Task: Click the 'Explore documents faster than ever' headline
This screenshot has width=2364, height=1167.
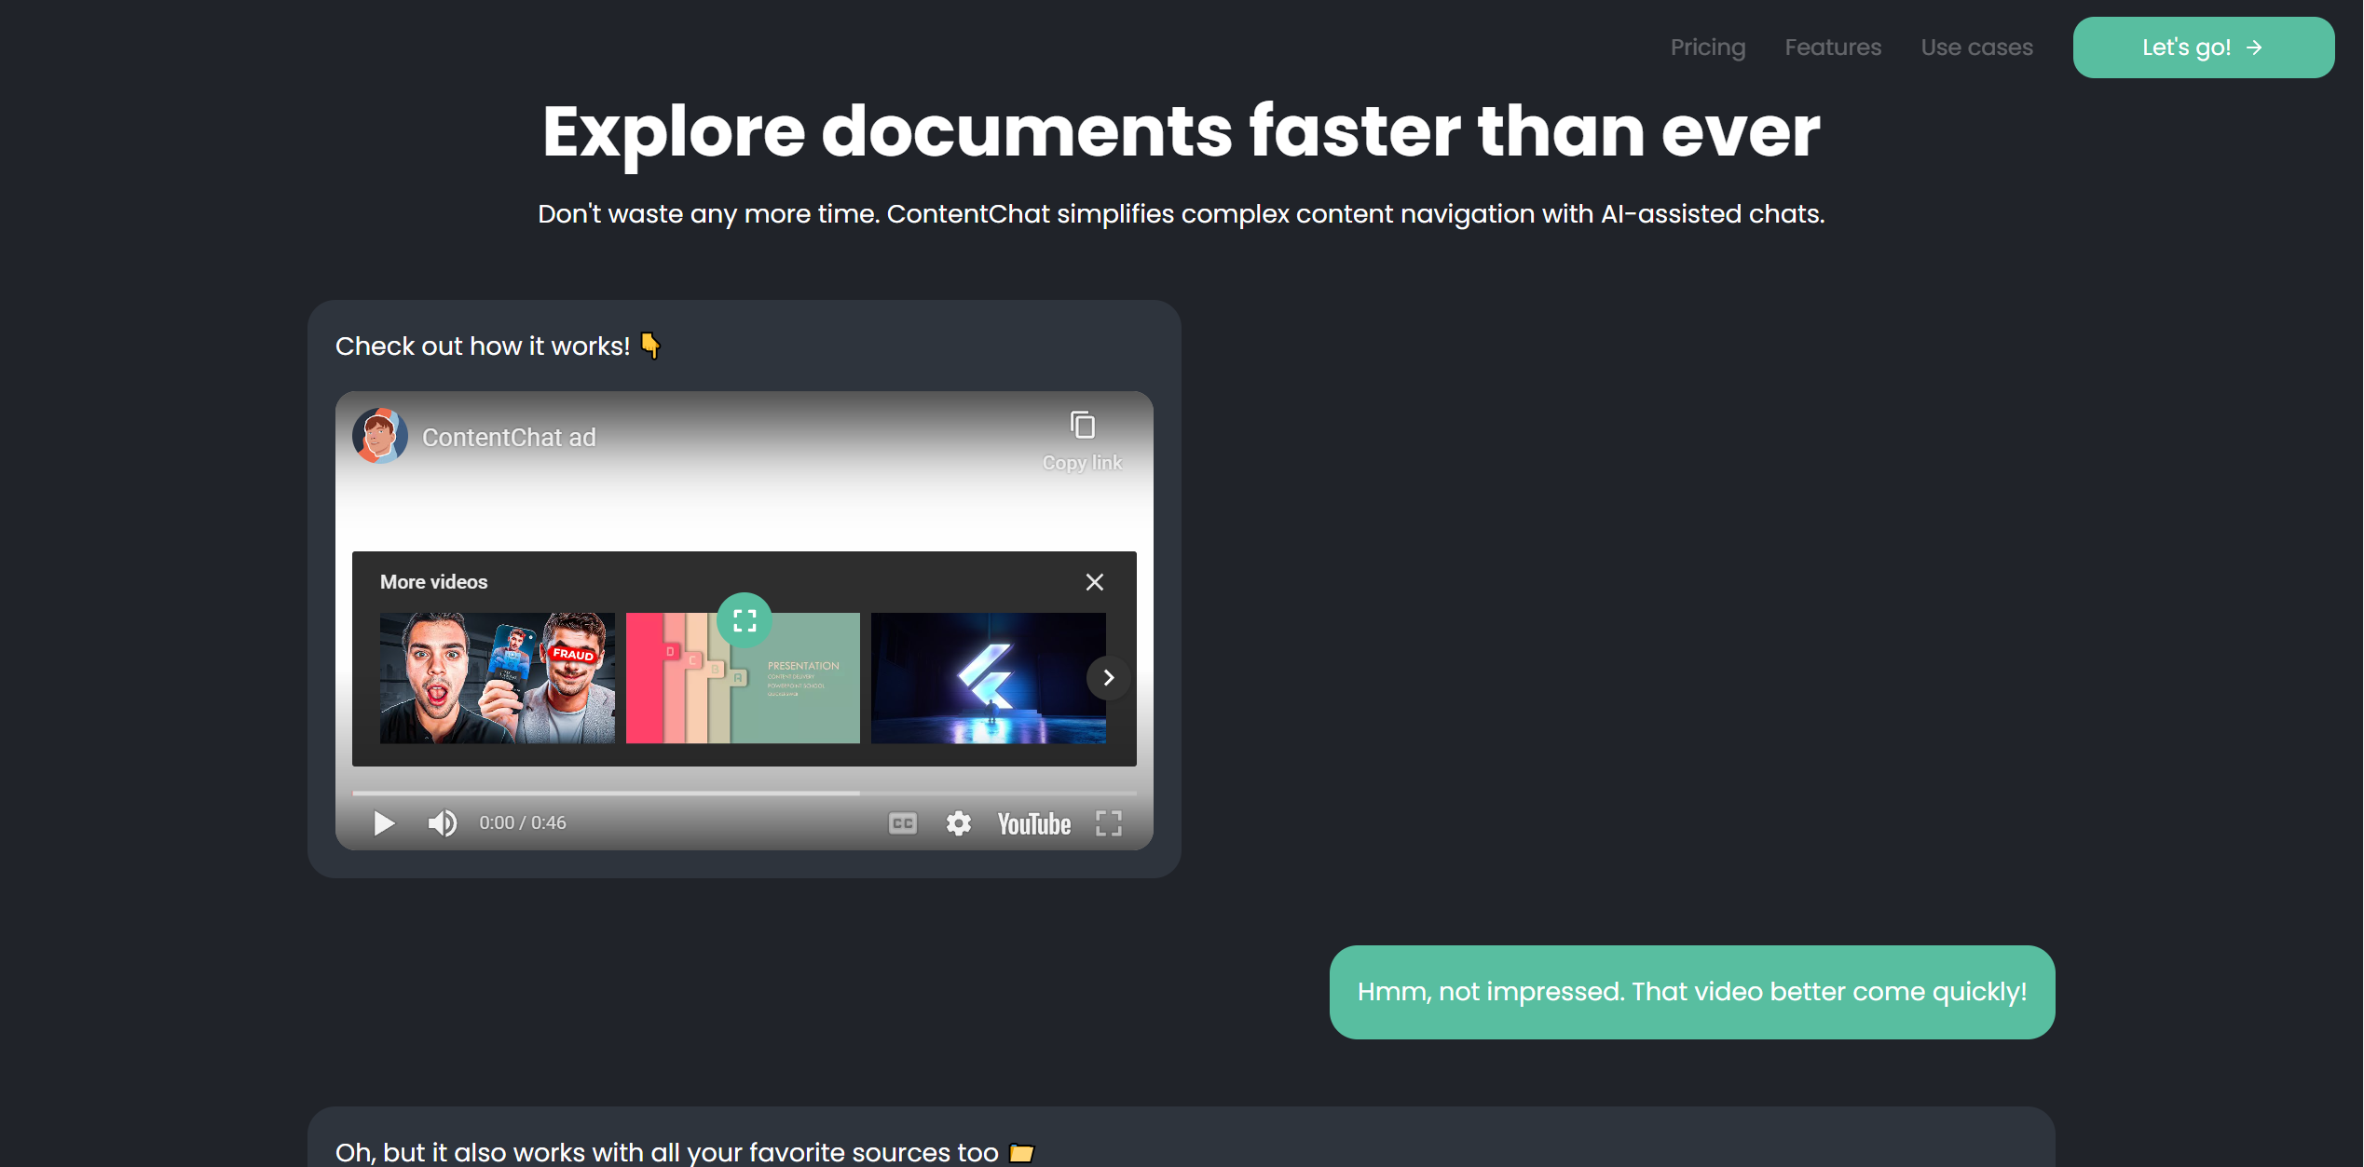Action: click(x=1181, y=132)
